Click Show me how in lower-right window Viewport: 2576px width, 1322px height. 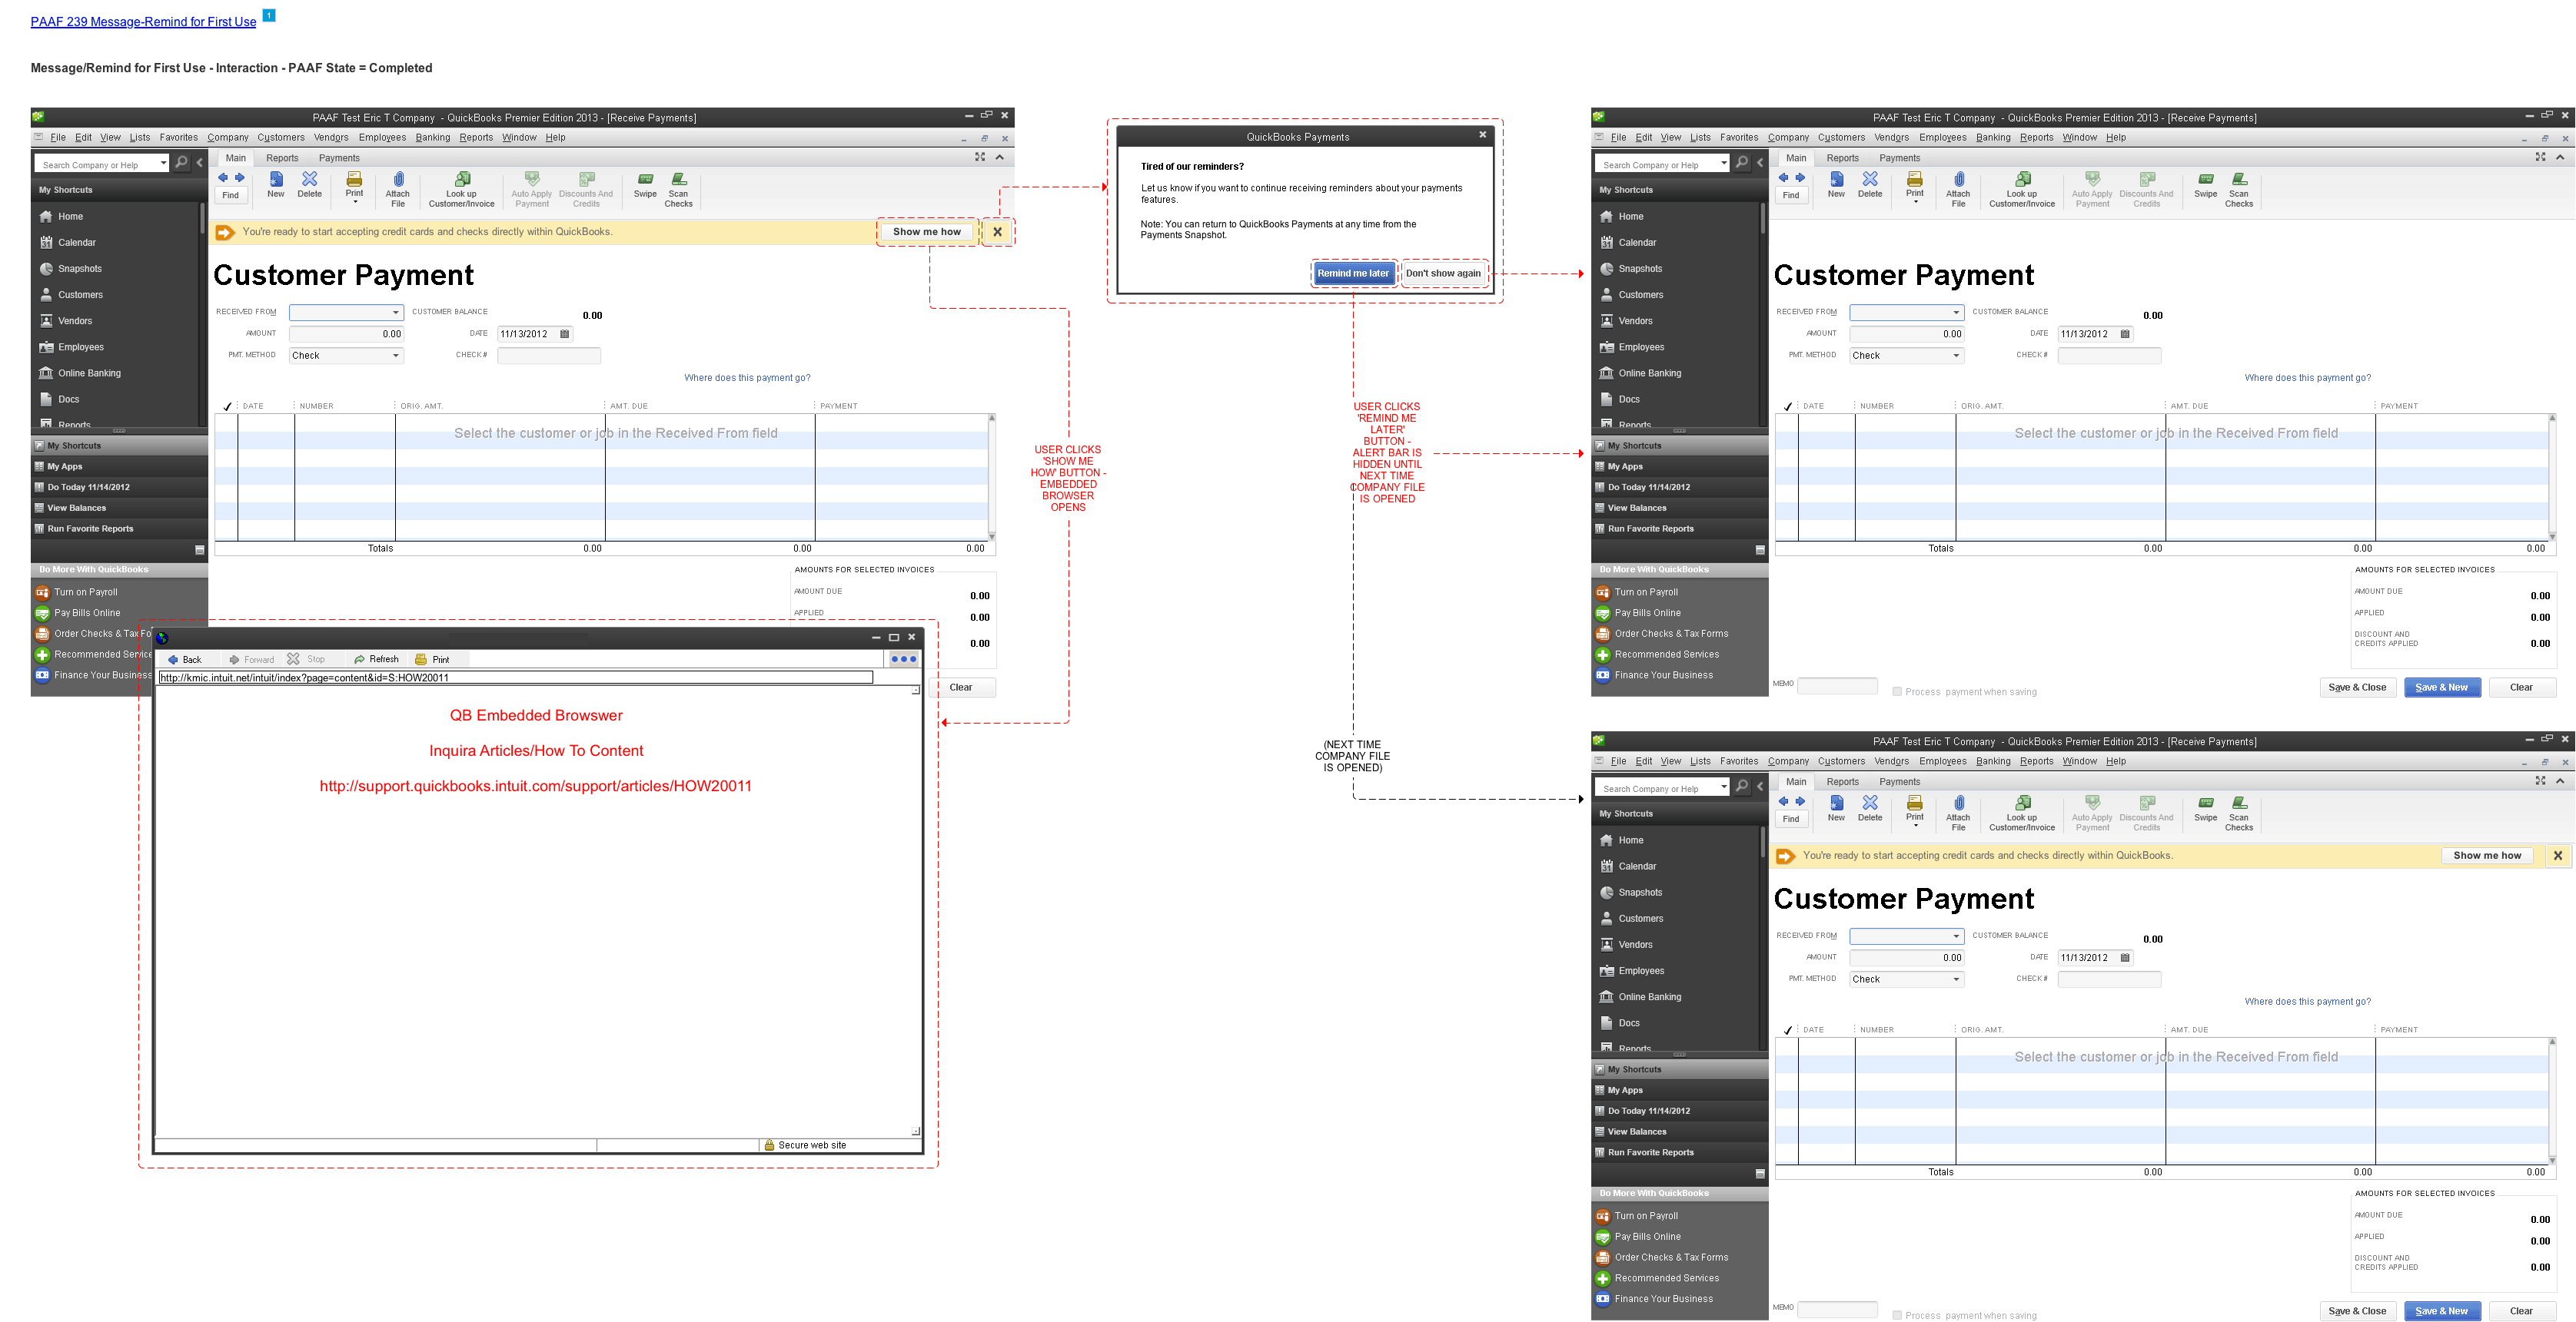(x=2487, y=856)
